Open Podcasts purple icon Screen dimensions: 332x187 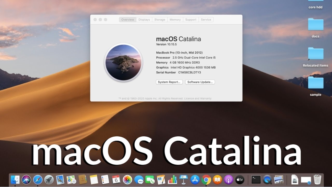click(x=229, y=179)
